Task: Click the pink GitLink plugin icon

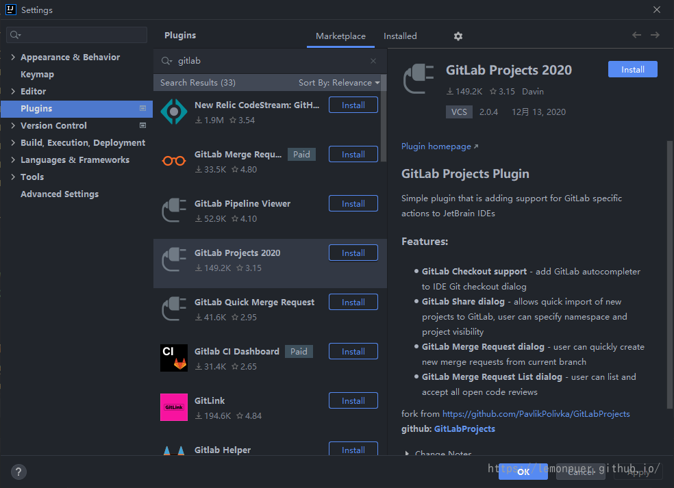Action: point(174,407)
